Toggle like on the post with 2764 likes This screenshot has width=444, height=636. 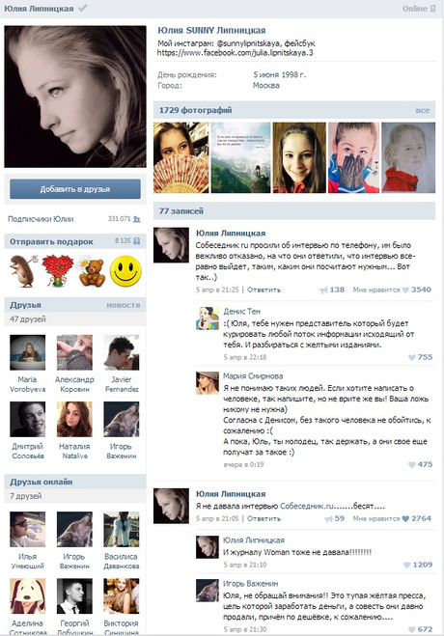(405, 518)
